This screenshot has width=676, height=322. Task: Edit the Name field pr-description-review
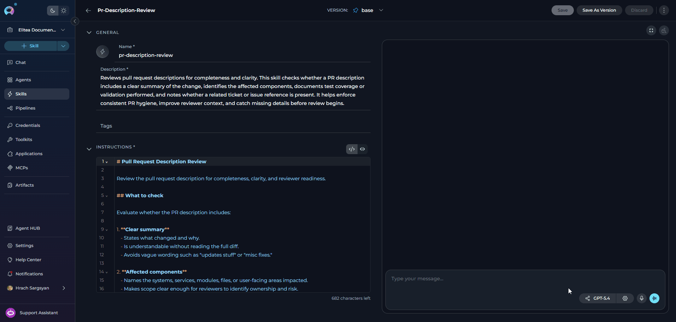tap(243, 55)
